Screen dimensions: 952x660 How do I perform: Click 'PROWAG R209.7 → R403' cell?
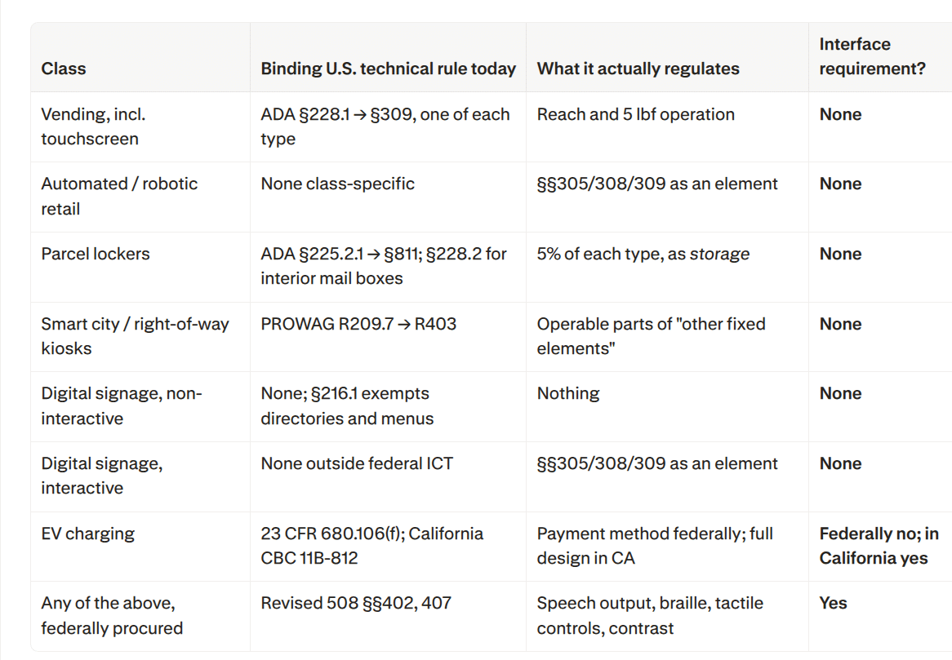point(358,324)
